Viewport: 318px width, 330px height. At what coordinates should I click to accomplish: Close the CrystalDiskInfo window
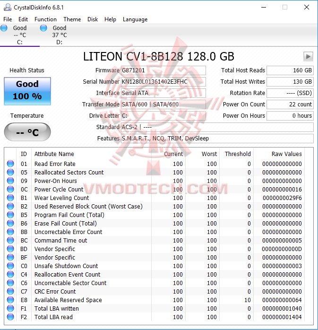(307, 7)
